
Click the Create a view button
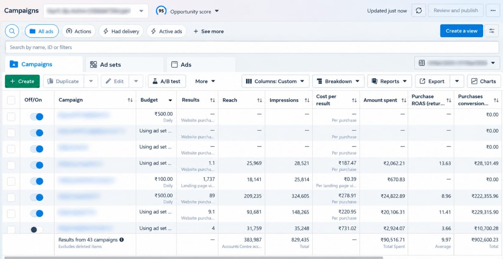pos(462,31)
